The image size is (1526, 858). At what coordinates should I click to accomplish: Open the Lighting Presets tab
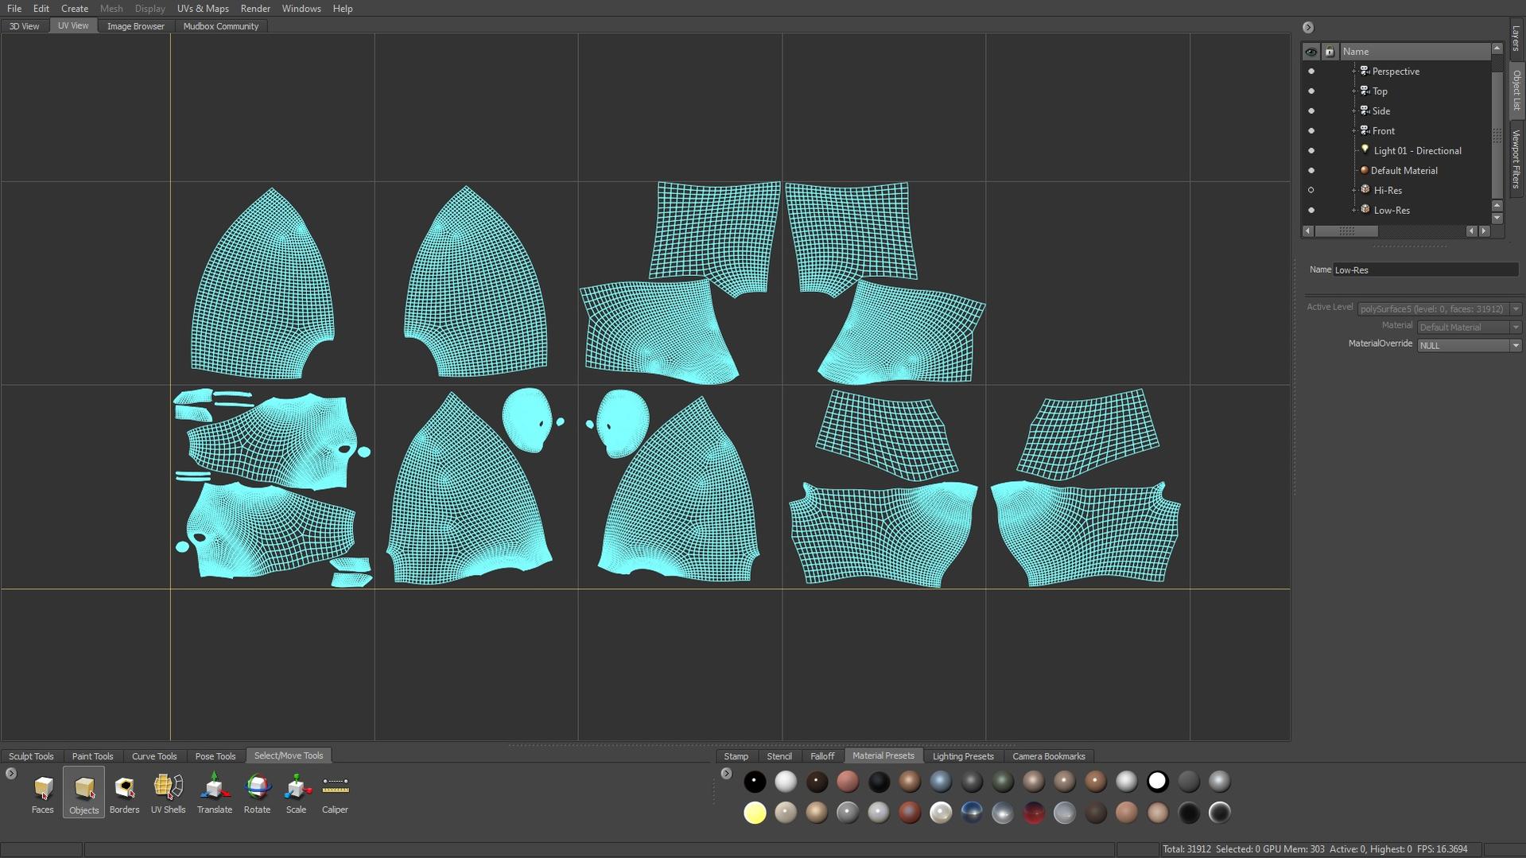click(963, 756)
